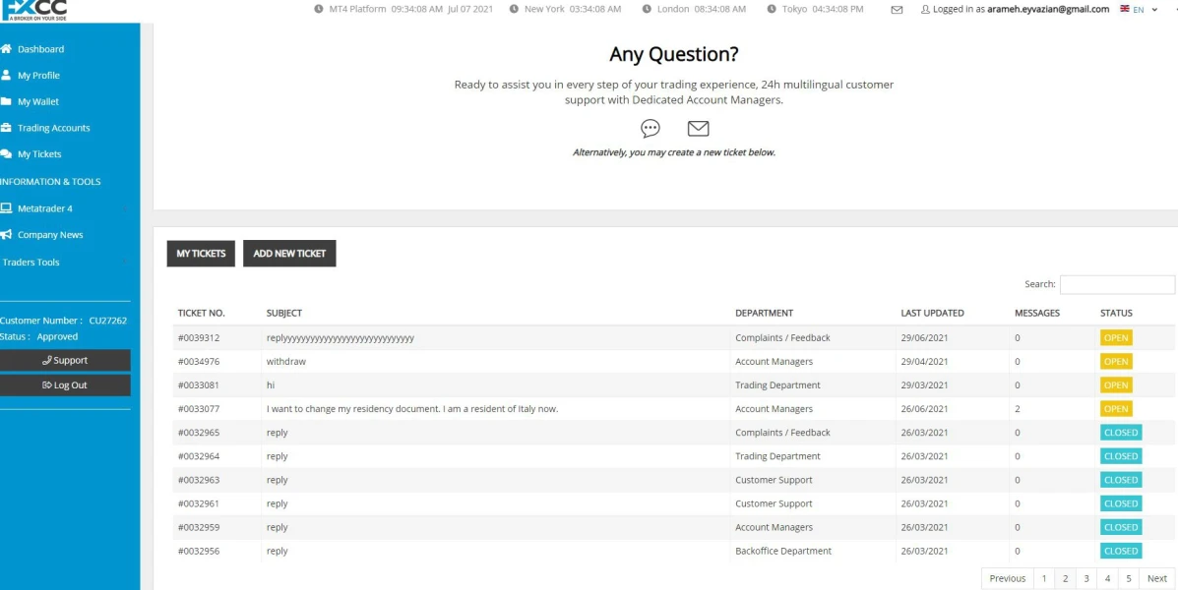
Task: Open My Profile in sidebar
Action: (x=38, y=76)
